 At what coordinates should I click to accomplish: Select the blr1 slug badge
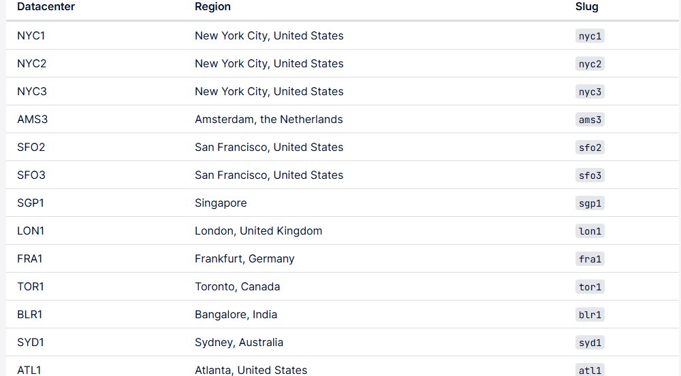(590, 314)
